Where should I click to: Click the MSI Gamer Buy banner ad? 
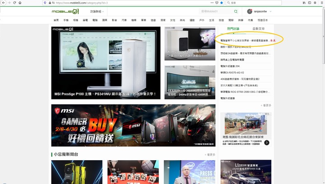[133, 126]
